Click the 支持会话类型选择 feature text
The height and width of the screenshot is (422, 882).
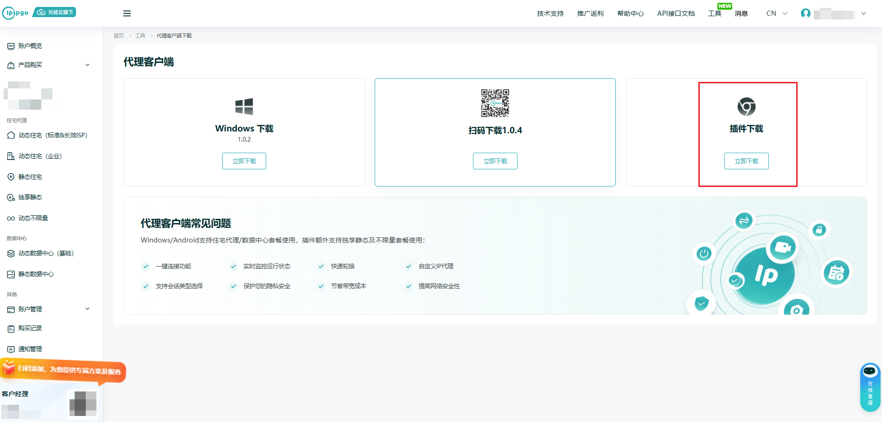coord(179,286)
